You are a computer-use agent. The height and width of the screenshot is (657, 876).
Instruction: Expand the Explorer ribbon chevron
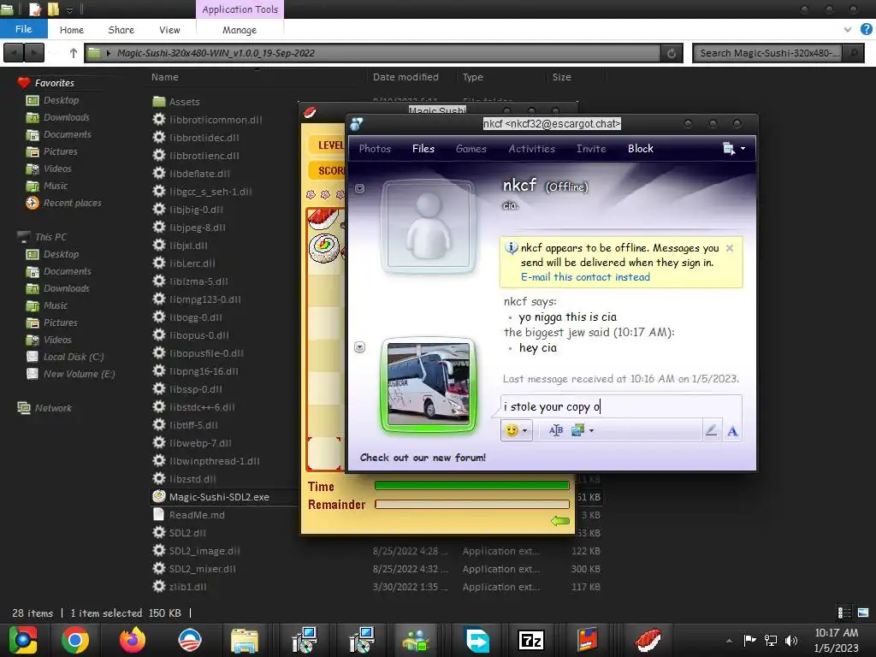[848, 29]
